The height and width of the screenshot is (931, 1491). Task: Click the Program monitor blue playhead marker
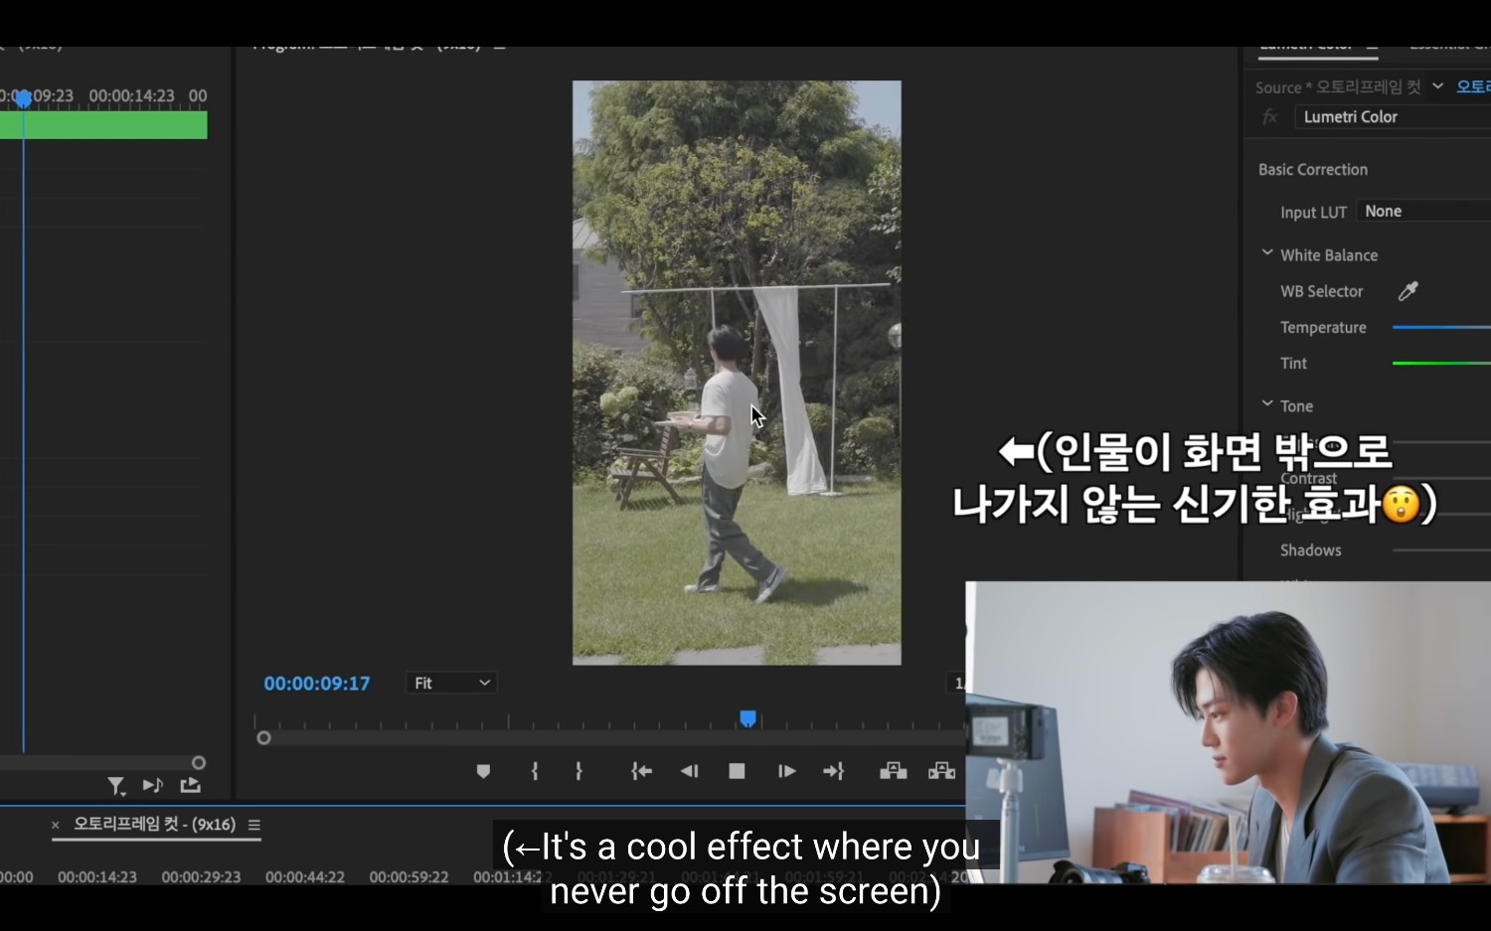point(748,718)
